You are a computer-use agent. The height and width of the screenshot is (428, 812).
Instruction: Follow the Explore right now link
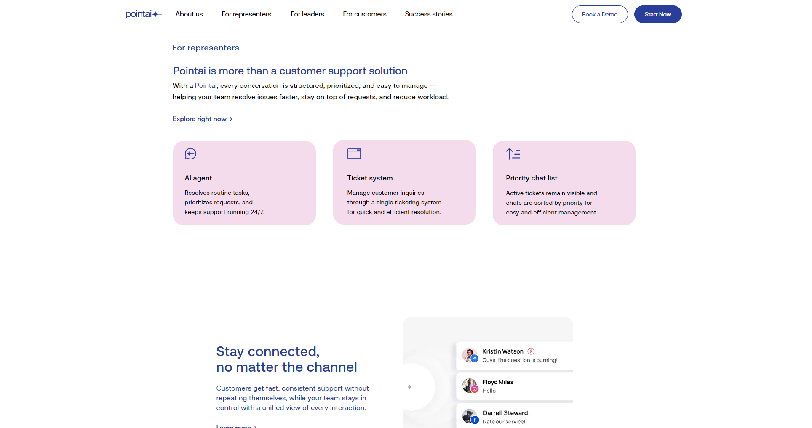click(x=202, y=119)
